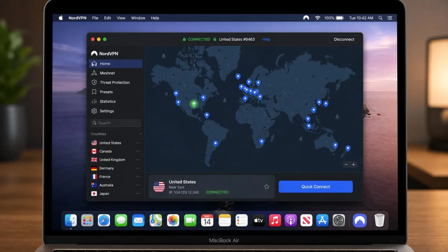The width and height of the screenshot is (448, 252).
Task: Open Calendar from the Dock
Action: point(207,220)
